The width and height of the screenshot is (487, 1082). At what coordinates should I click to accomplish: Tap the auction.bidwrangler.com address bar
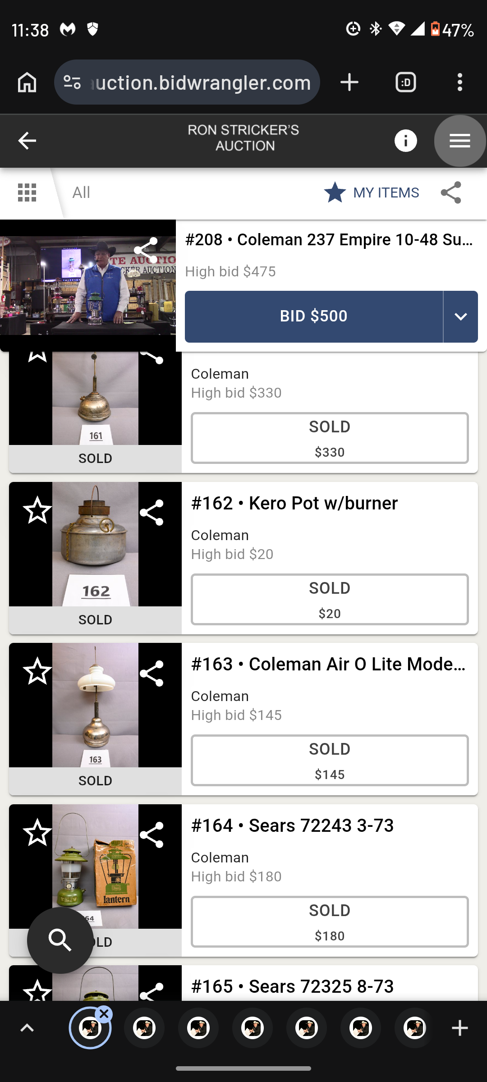(187, 83)
